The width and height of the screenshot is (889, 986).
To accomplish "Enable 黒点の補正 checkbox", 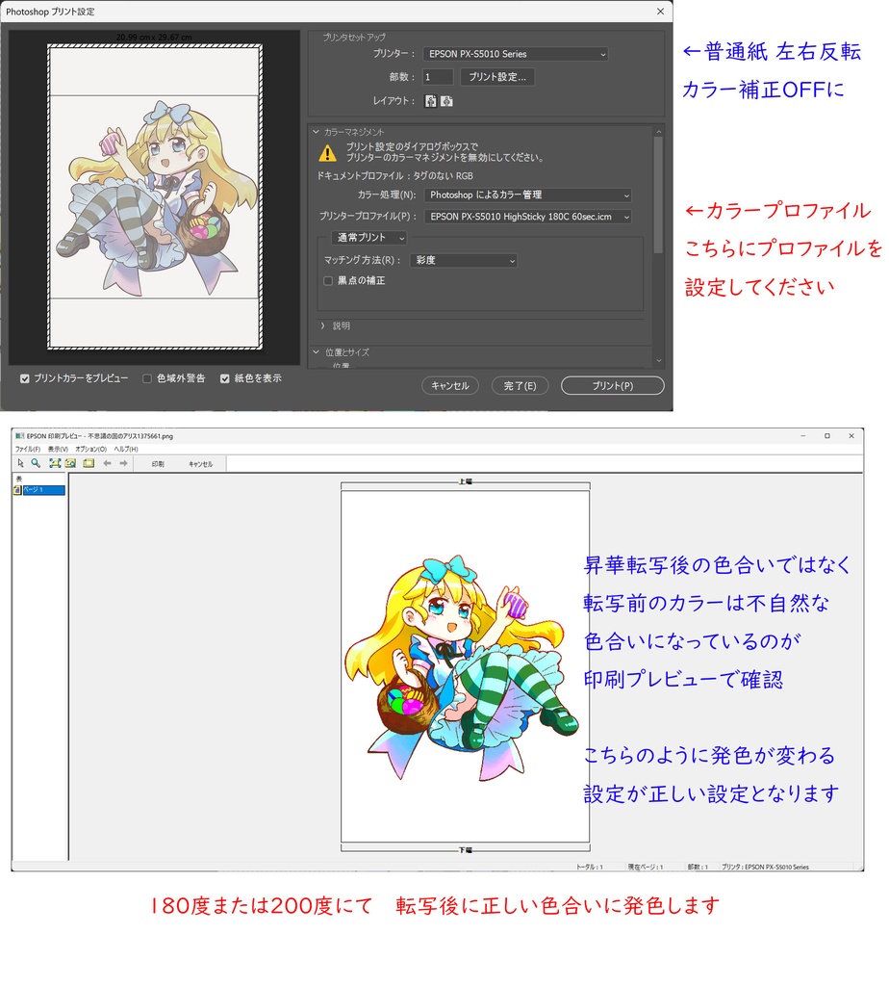I will (328, 281).
